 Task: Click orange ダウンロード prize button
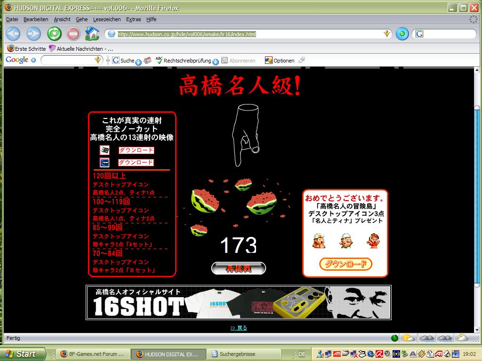345,264
